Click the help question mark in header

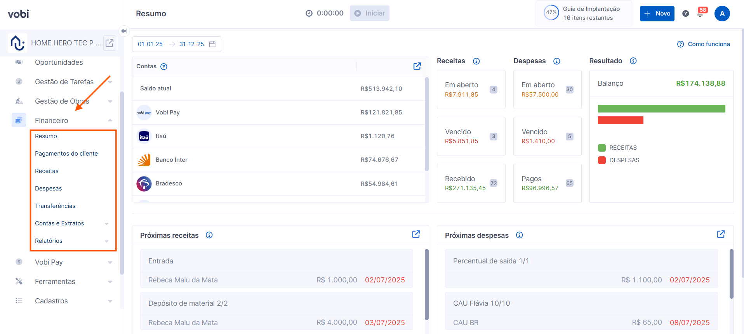686,14
